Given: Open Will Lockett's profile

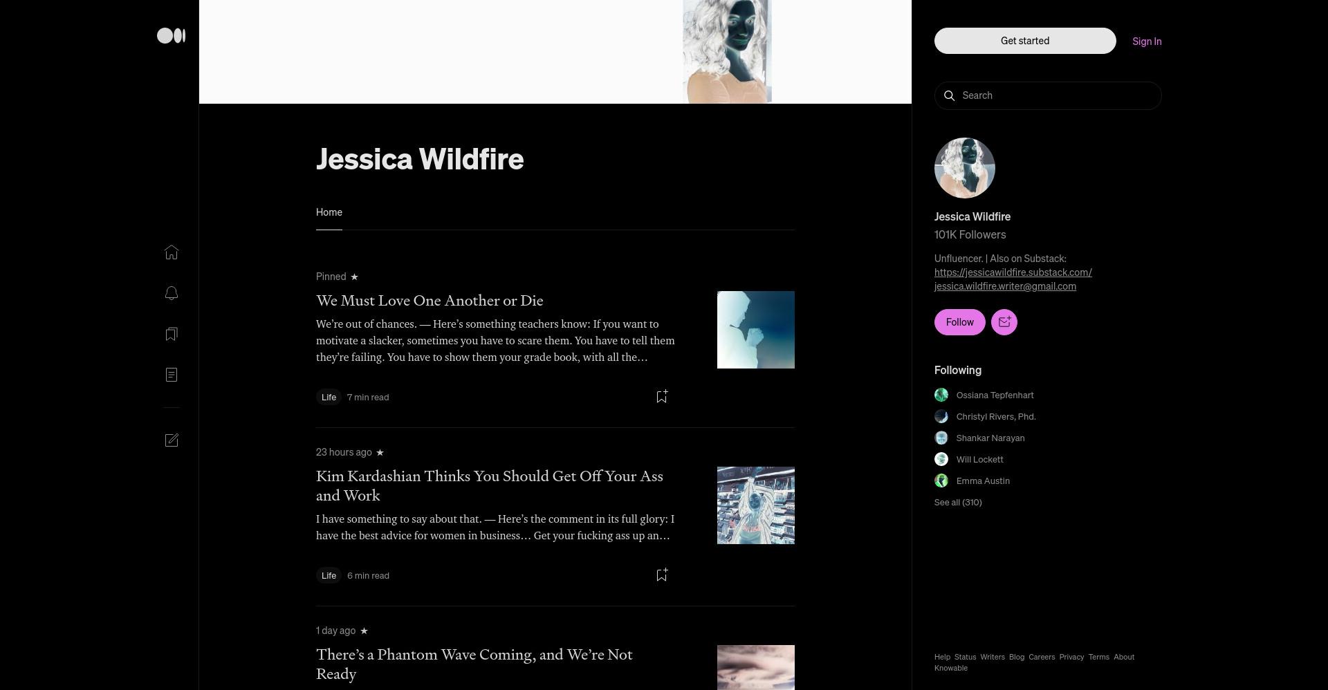Looking at the screenshot, I should [x=979, y=459].
